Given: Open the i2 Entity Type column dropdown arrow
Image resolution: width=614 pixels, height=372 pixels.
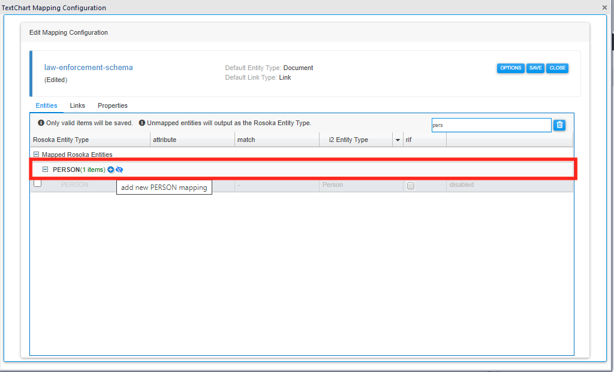Looking at the screenshot, I should tap(398, 140).
